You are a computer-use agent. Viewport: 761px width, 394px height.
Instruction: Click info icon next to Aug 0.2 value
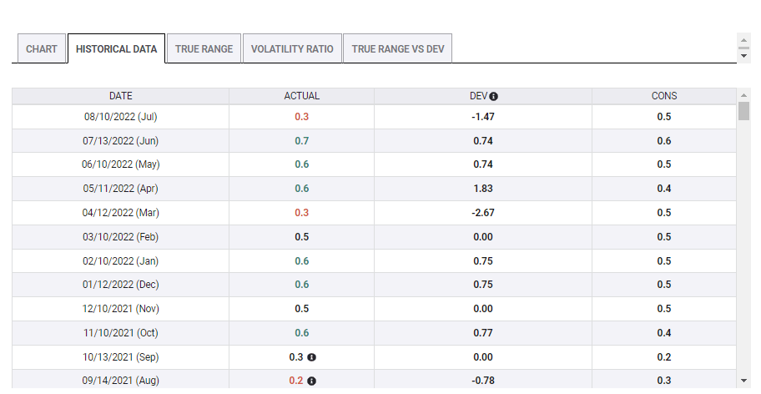[x=312, y=381]
